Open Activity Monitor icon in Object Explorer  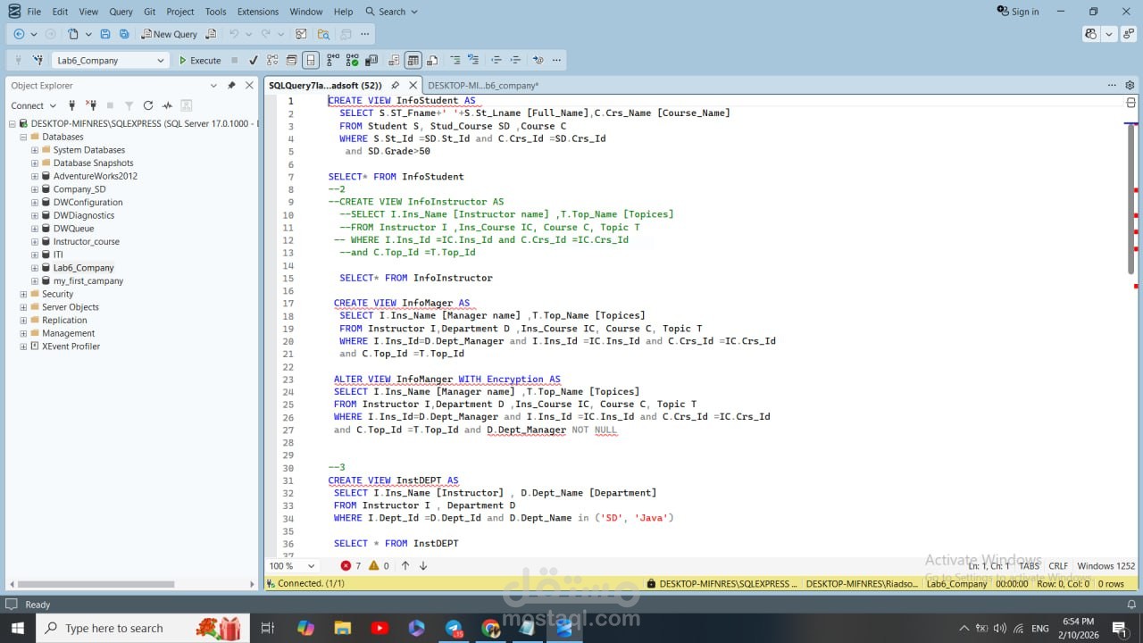tap(167, 105)
